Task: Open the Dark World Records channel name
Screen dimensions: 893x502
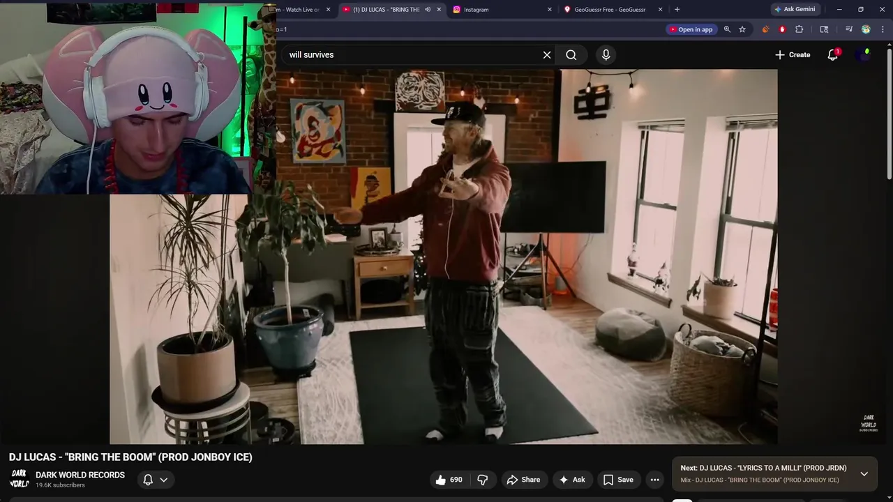Action: point(80,475)
